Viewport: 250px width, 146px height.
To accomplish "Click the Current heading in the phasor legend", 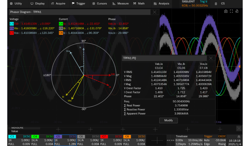I will click(63, 19).
